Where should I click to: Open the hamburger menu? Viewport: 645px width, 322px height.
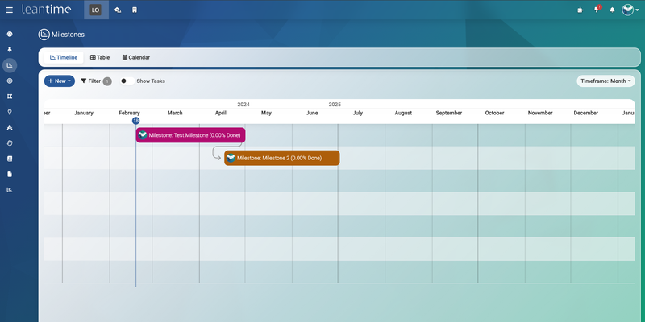(10, 10)
